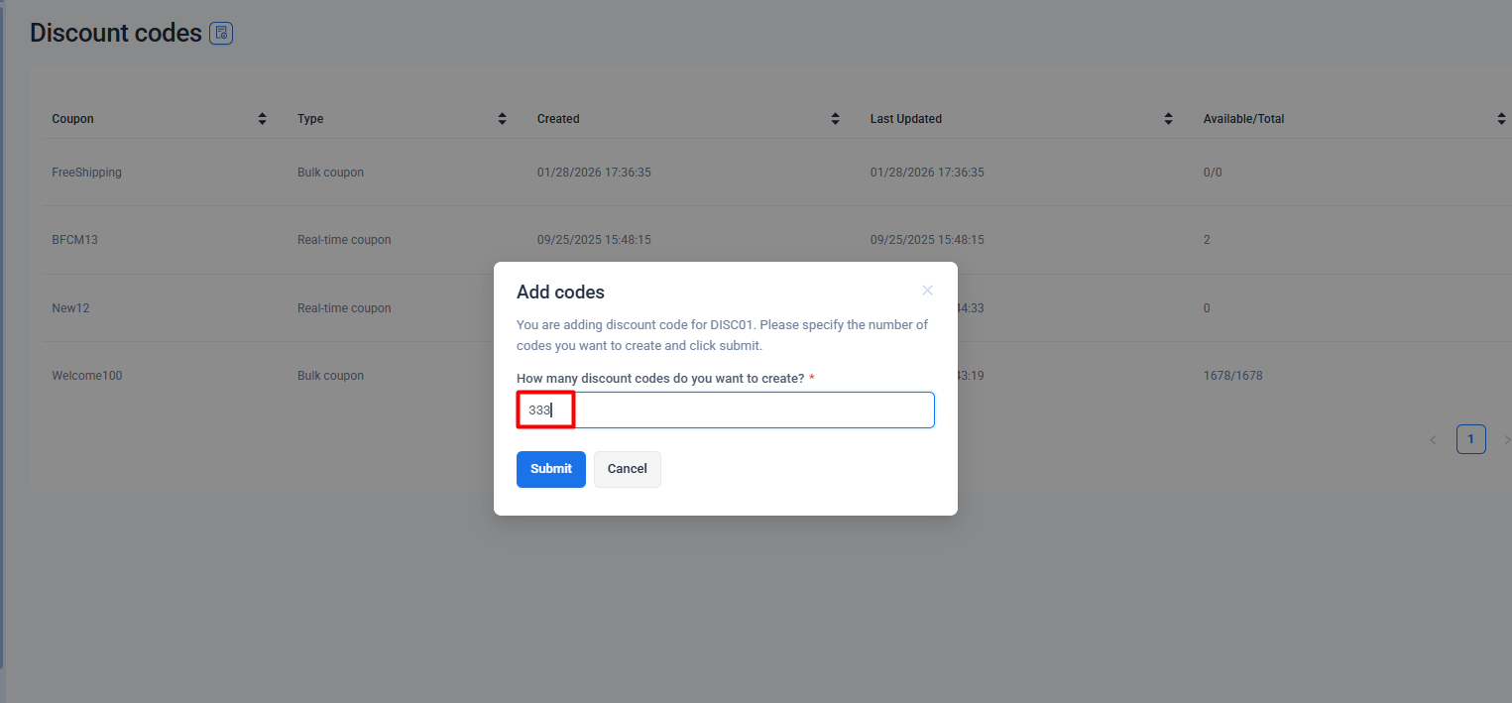This screenshot has height=703, width=1512.
Task: Sort by Available/Total column arrows
Action: pyautogui.click(x=1501, y=119)
